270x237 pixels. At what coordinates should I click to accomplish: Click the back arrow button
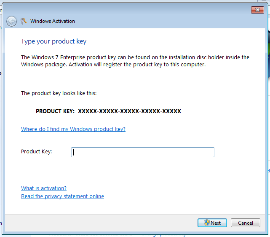coord(11,22)
